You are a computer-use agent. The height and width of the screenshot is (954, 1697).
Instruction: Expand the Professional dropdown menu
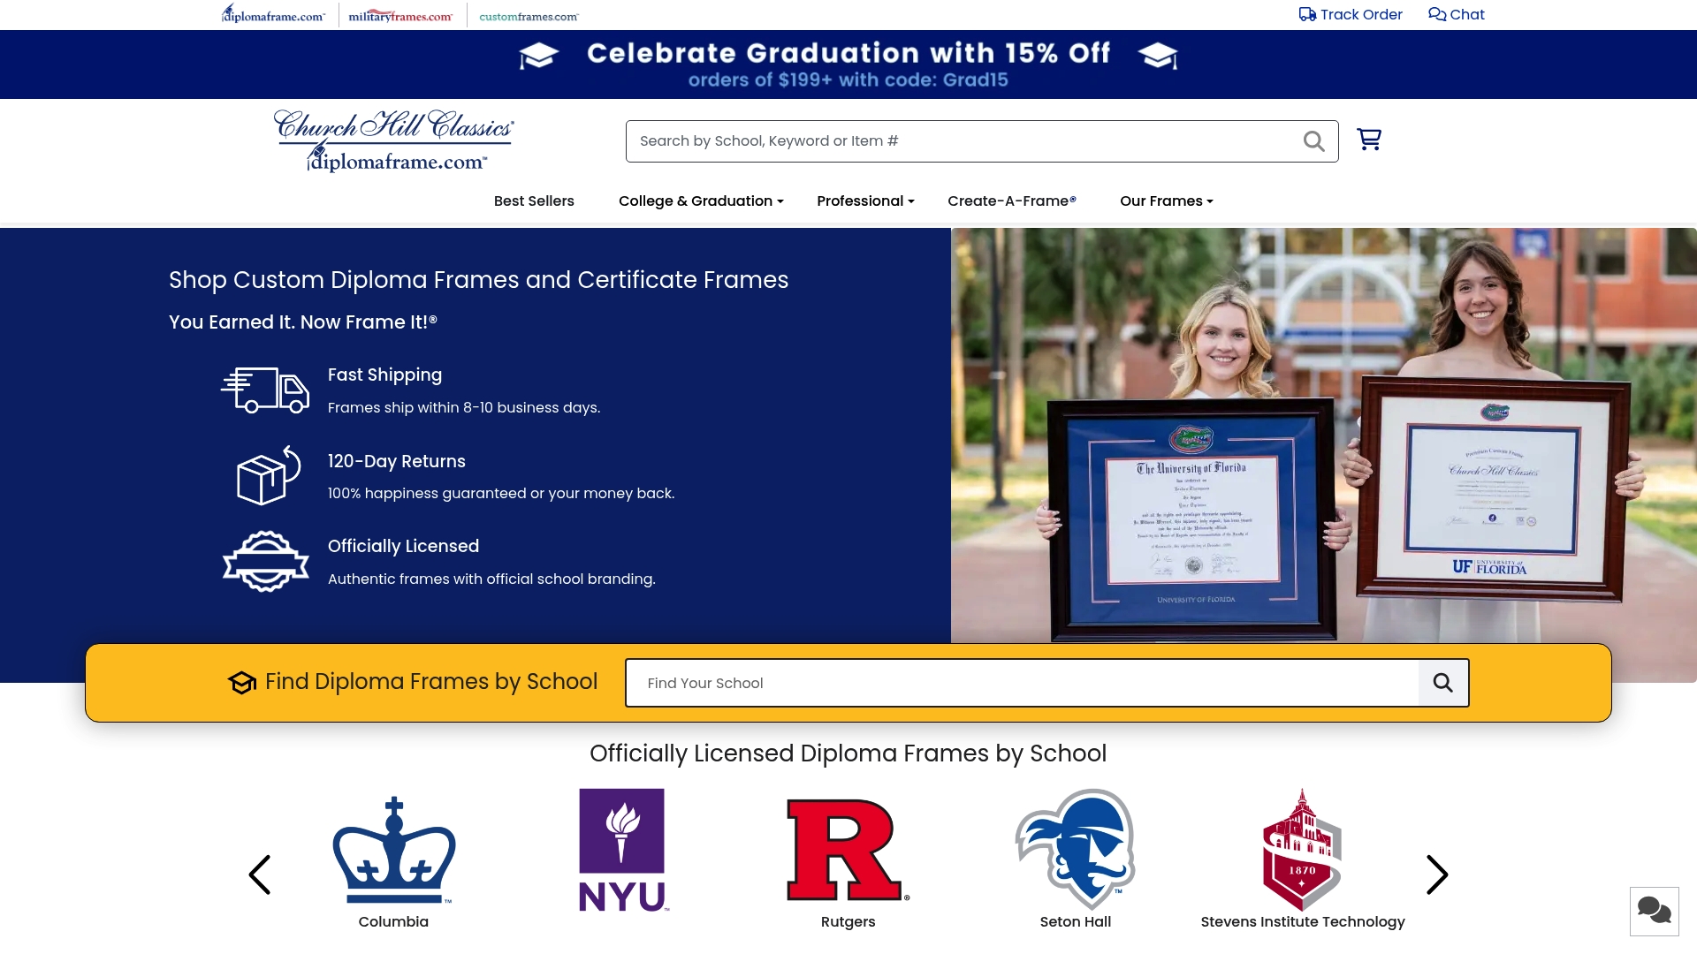[x=865, y=201]
